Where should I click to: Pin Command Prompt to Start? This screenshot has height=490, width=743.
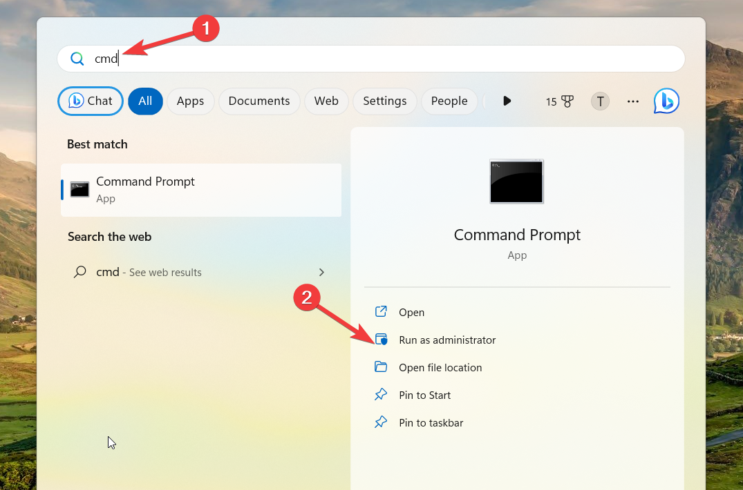point(424,395)
